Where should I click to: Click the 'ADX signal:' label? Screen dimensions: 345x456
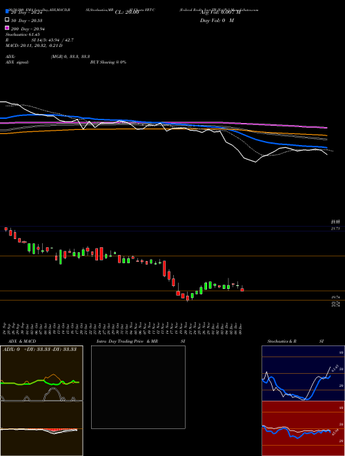(x=17, y=62)
